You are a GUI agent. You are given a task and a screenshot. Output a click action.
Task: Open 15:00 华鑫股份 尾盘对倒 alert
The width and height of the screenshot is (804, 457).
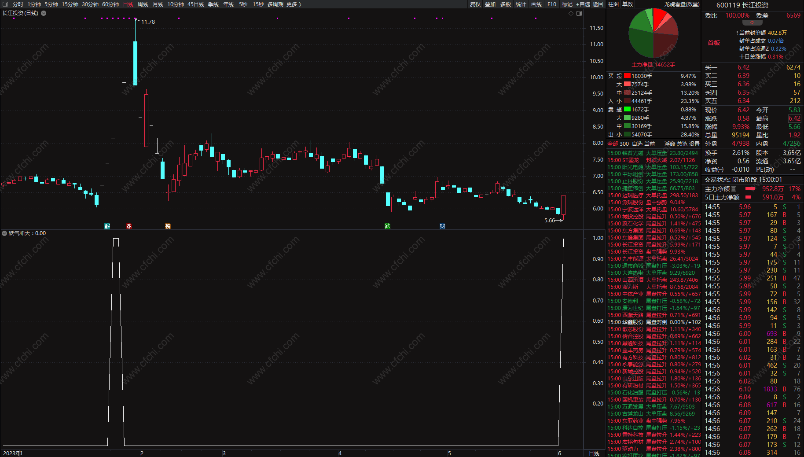(x=653, y=322)
